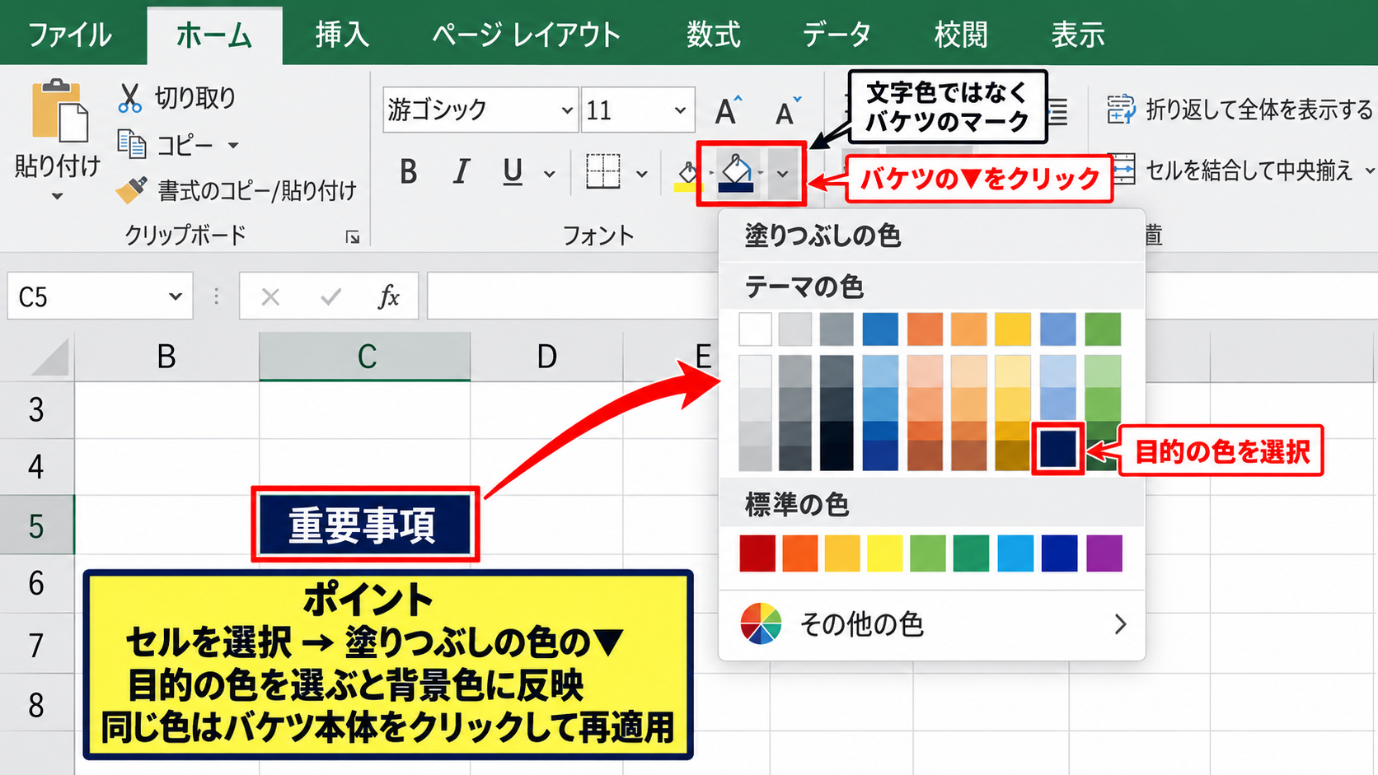This screenshot has width=1378, height=775.
Task: Select the 書式のコピー/貼り付け format painter brush
Action: 131,190
